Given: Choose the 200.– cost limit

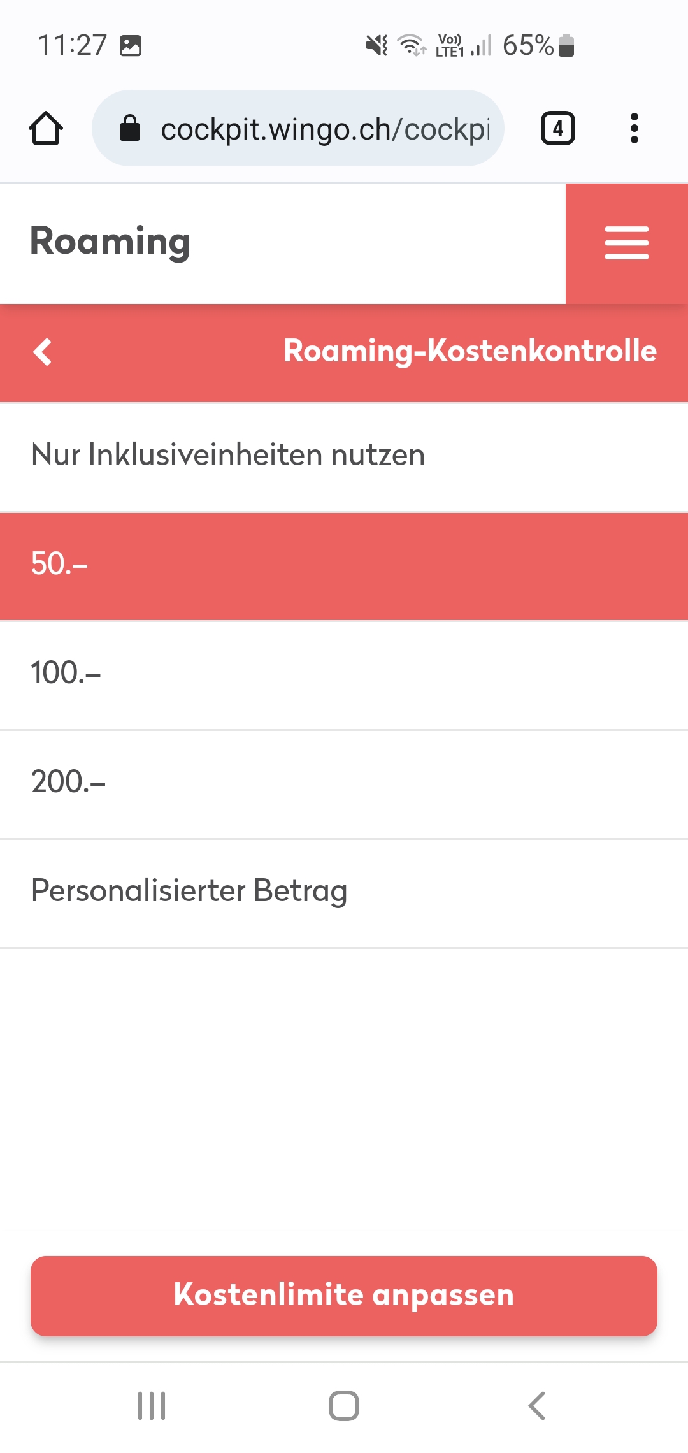Looking at the screenshot, I should click(344, 783).
